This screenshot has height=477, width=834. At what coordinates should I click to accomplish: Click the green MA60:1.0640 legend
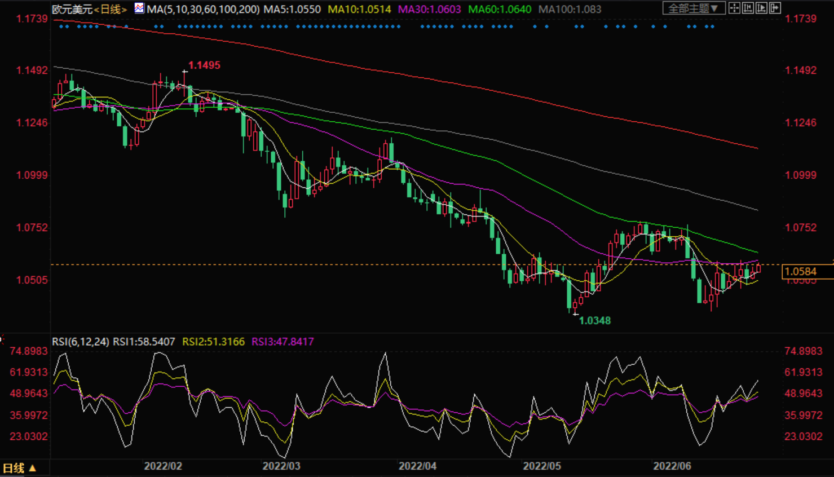(x=499, y=9)
